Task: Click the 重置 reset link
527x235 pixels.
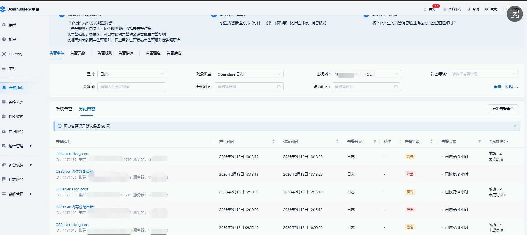Action: (x=497, y=87)
